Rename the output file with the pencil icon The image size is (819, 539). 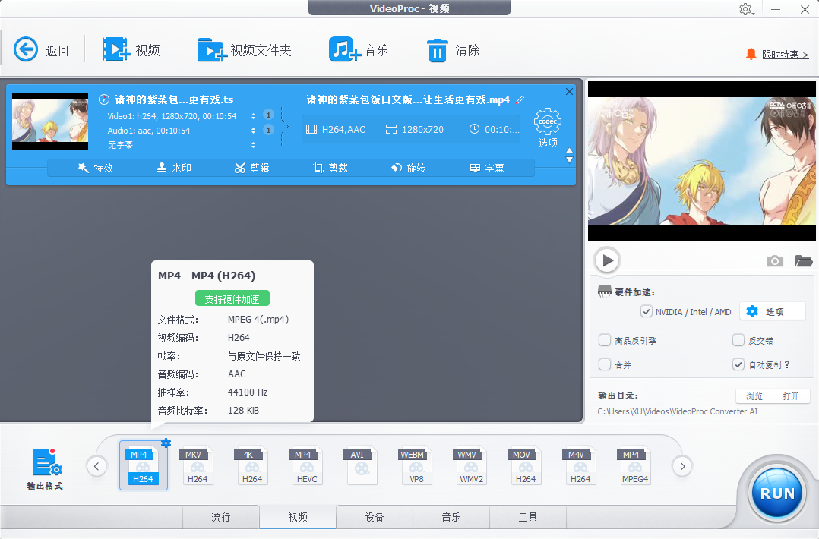click(520, 99)
